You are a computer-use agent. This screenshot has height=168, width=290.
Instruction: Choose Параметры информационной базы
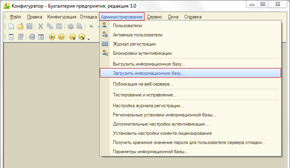tap(191, 152)
